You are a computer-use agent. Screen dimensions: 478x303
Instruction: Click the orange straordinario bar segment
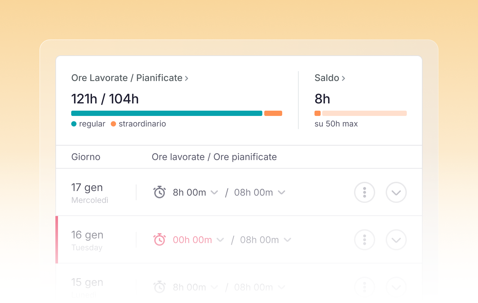click(x=273, y=113)
